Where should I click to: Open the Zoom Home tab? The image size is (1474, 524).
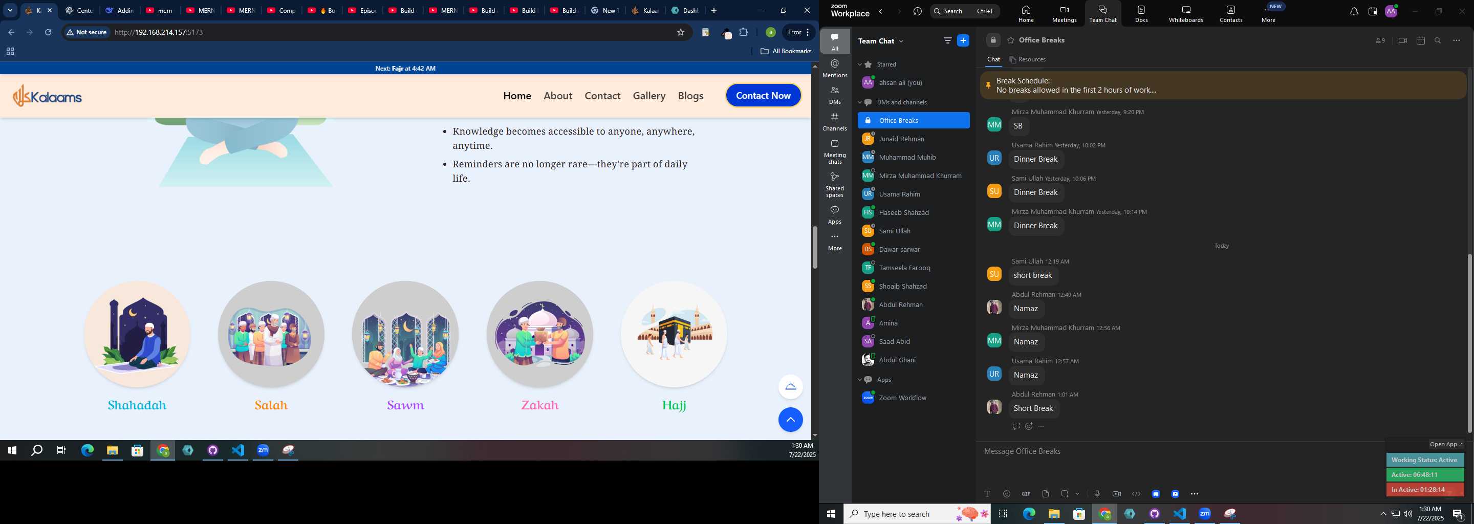tap(1026, 14)
